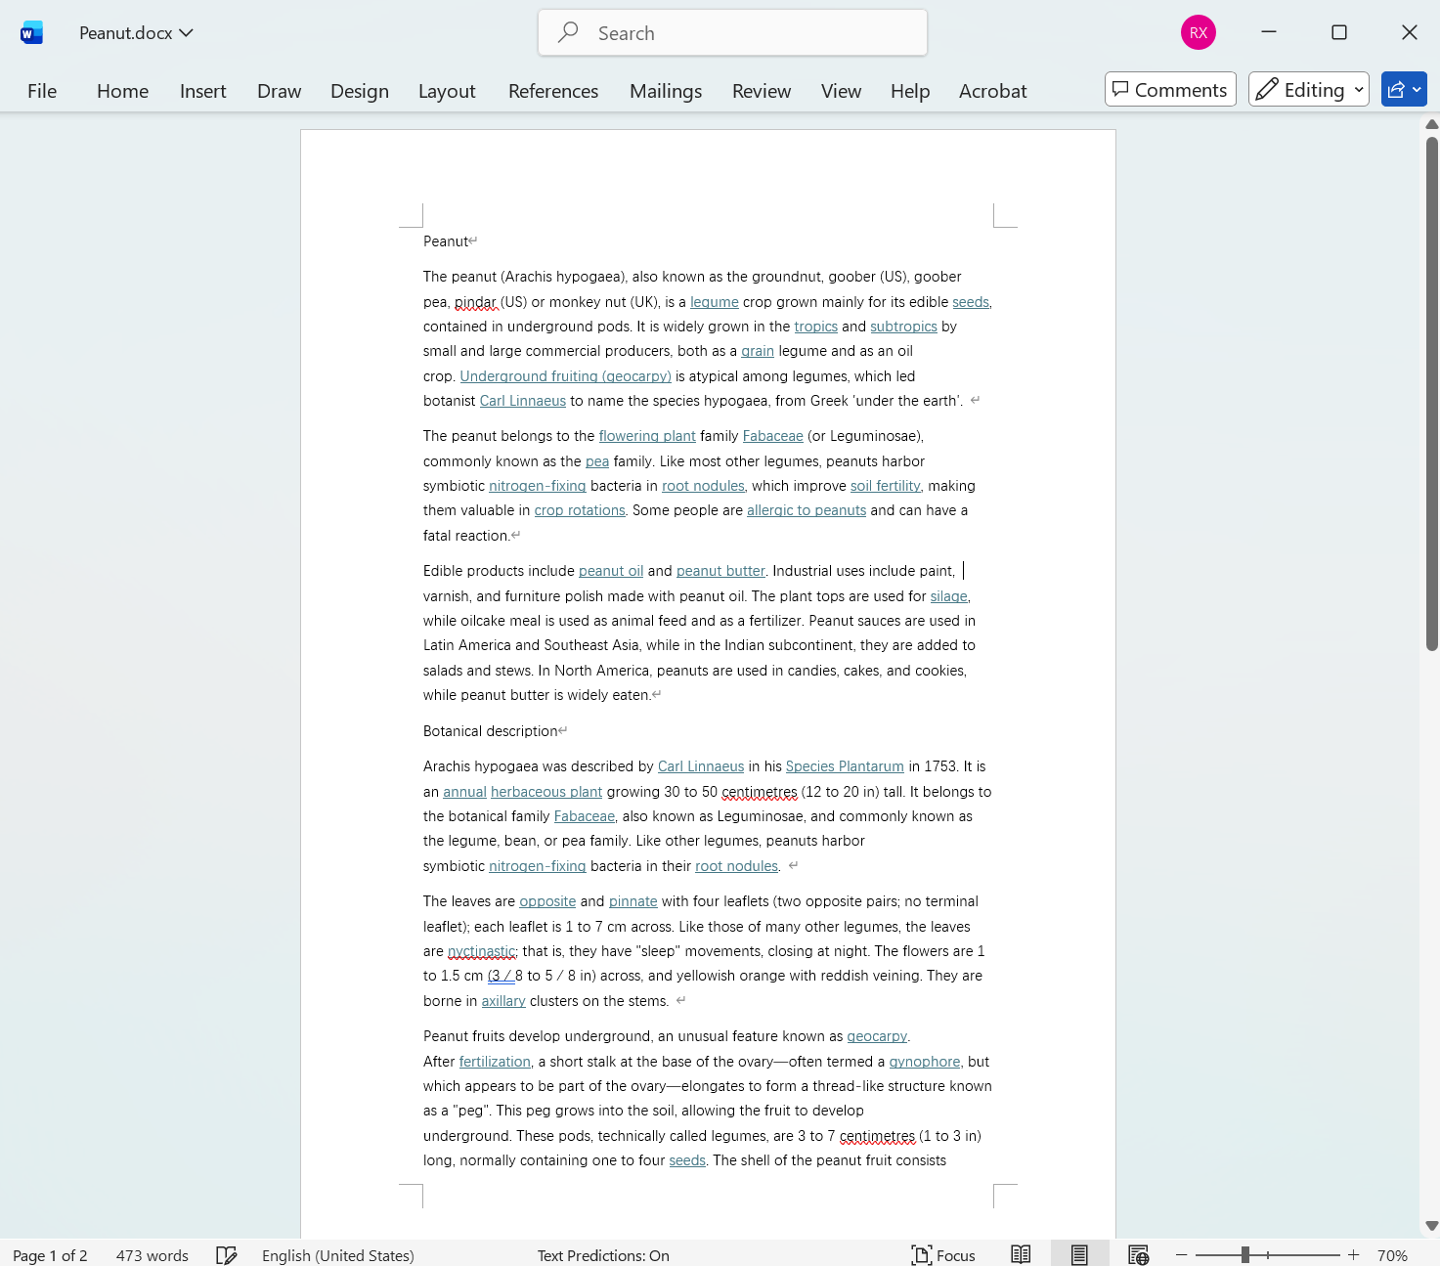Image resolution: width=1440 pixels, height=1266 pixels.
Task: Switch to the References ribbon tab
Action: pos(552,90)
